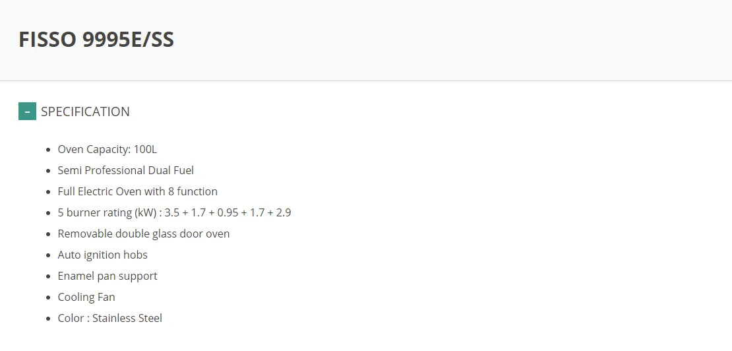Click the bullet beside Auto ignition hobs
The height and width of the screenshot is (351, 732).
click(49, 255)
